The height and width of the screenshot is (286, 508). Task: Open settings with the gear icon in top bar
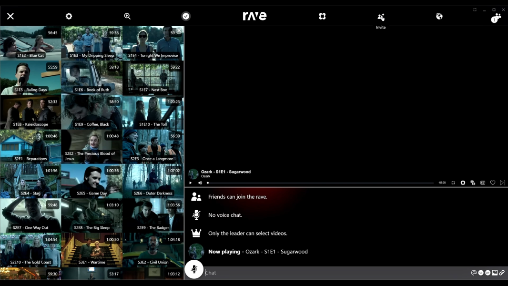click(69, 16)
